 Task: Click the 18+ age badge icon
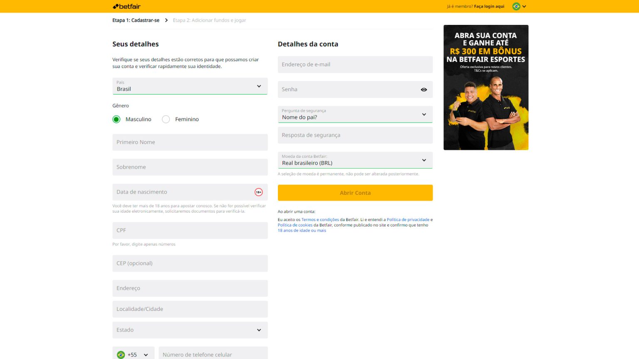(x=259, y=192)
